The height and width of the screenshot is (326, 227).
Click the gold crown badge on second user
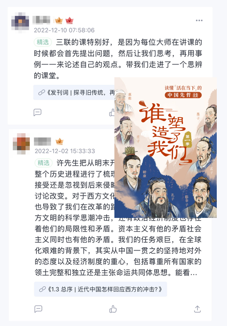[60, 142]
